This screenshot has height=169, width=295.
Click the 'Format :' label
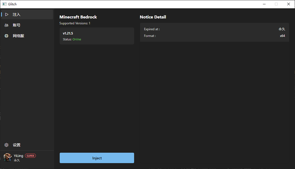150,36
